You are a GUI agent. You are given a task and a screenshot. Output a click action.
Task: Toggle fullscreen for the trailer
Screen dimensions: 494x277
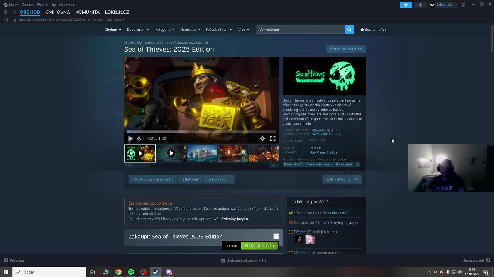tap(272, 138)
